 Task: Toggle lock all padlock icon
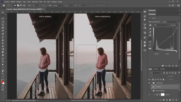[163, 80]
